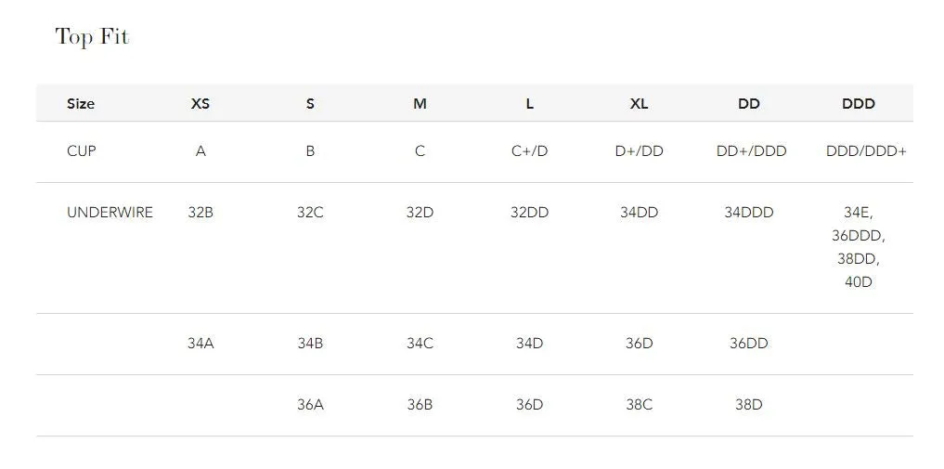Select the C+/D cup cell
The height and width of the screenshot is (469, 944).
[529, 151]
